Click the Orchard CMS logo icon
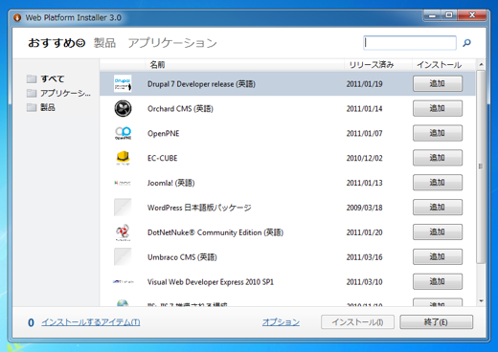Image resolution: width=498 pixels, height=352 pixels. coord(123,108)
